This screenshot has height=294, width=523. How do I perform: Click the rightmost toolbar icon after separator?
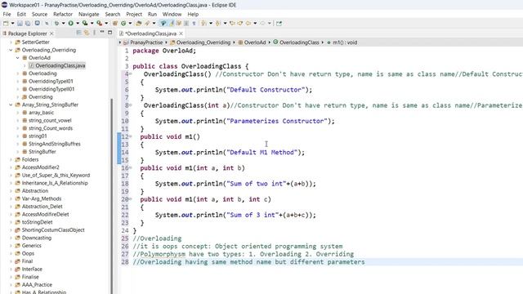click(279, 24)
